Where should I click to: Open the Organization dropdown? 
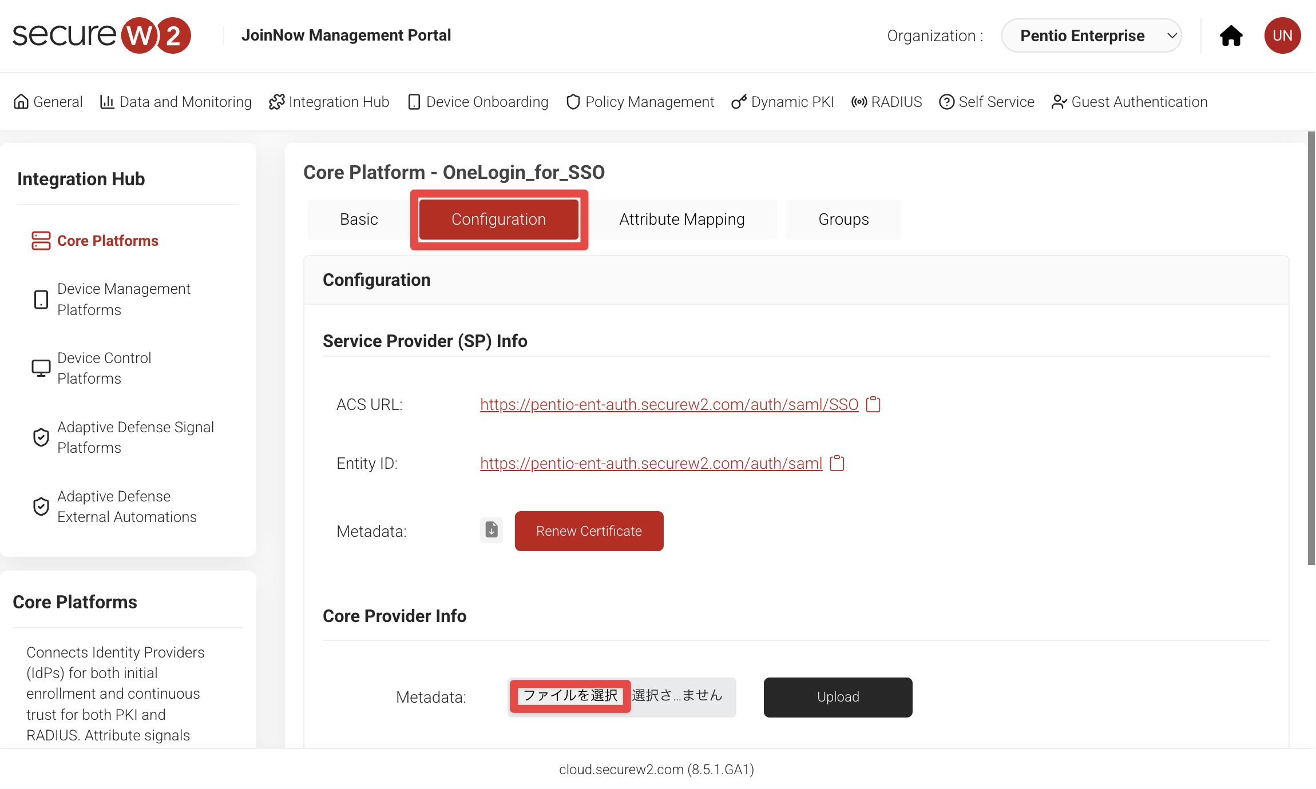[1091, 35]
